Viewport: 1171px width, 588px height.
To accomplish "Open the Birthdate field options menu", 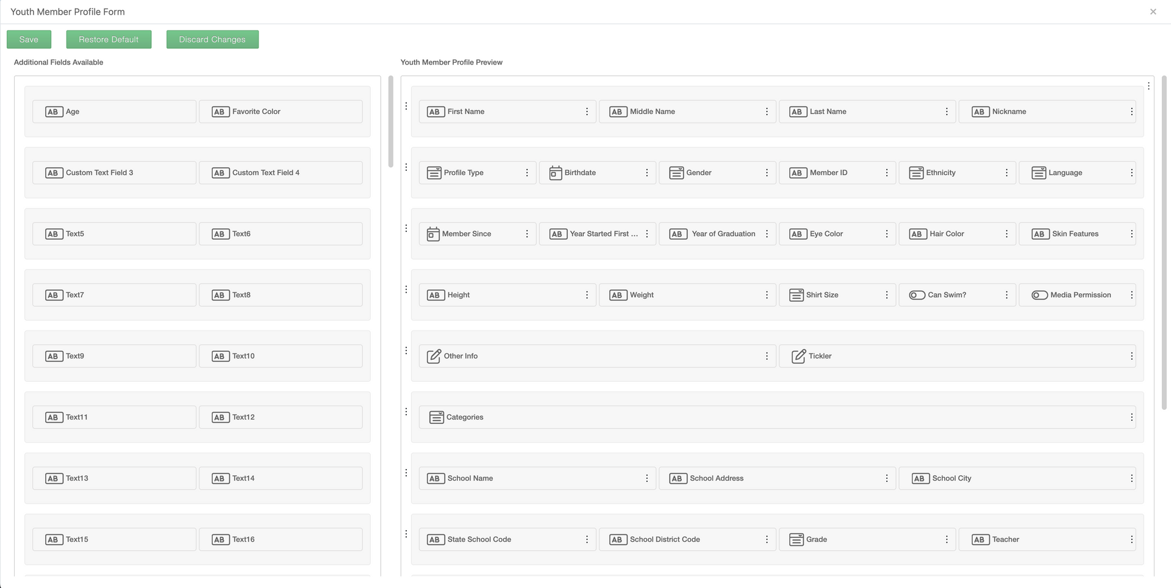I will click(646, 173).
